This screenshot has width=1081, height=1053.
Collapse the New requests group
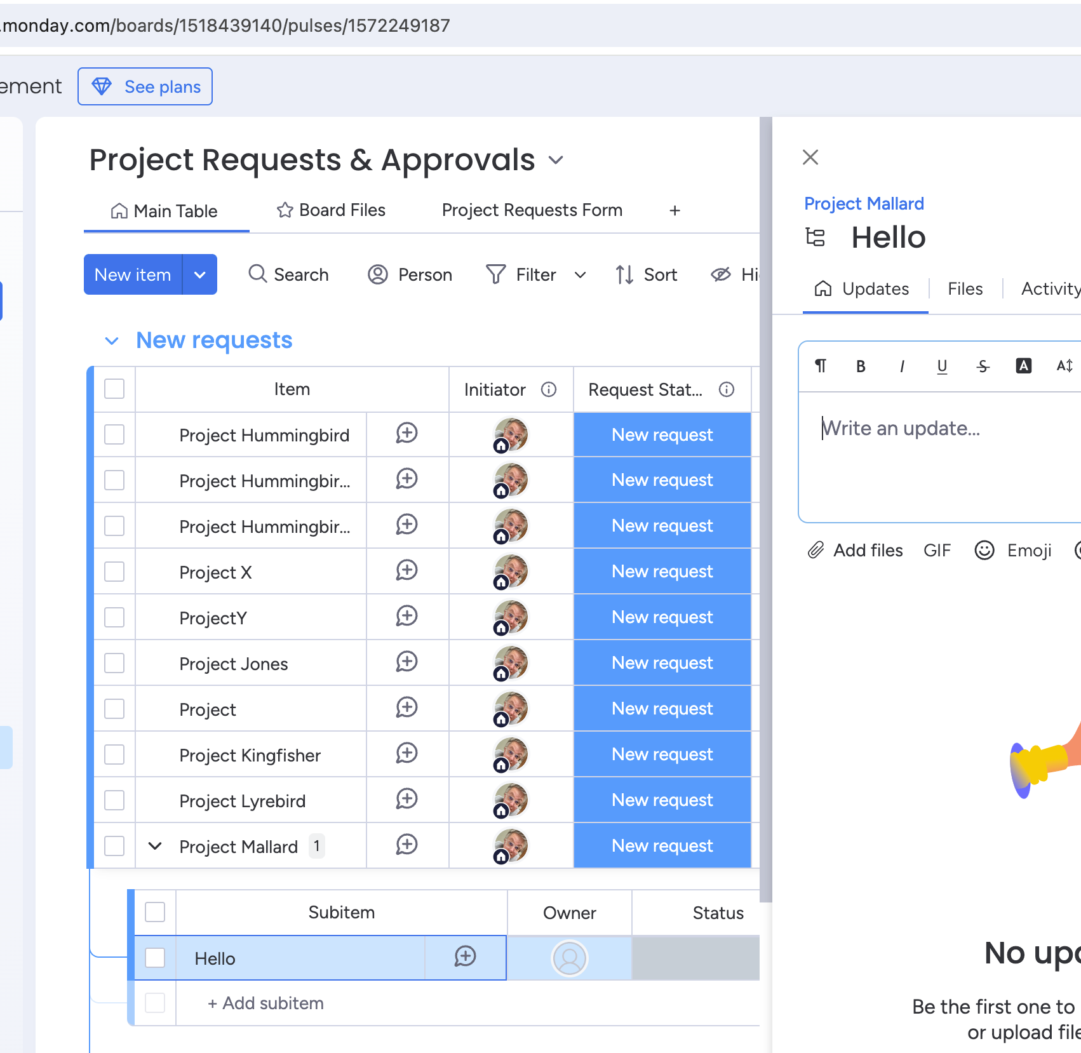(x=112, y=341)
